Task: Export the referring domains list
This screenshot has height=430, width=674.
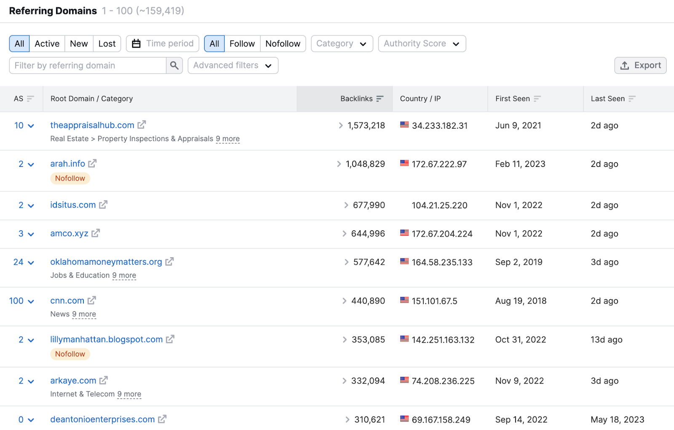Action: 640,65
